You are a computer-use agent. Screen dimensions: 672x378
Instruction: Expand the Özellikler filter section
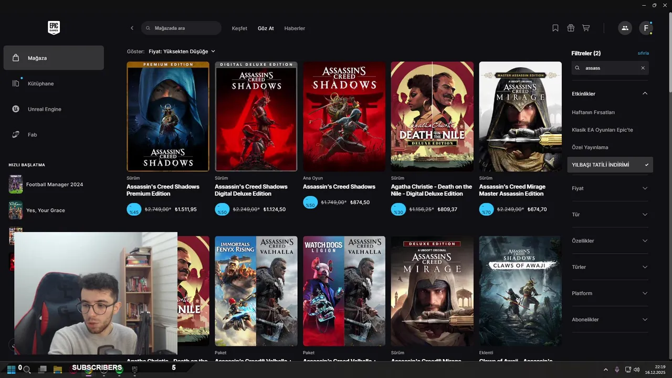(x=610, y=240)
